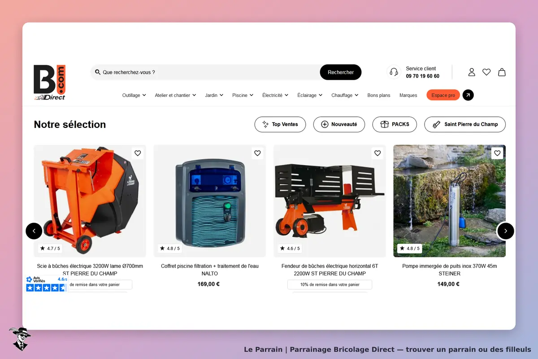Open the shopping bag cart icon
538x359 pixels.
[502, 72]
